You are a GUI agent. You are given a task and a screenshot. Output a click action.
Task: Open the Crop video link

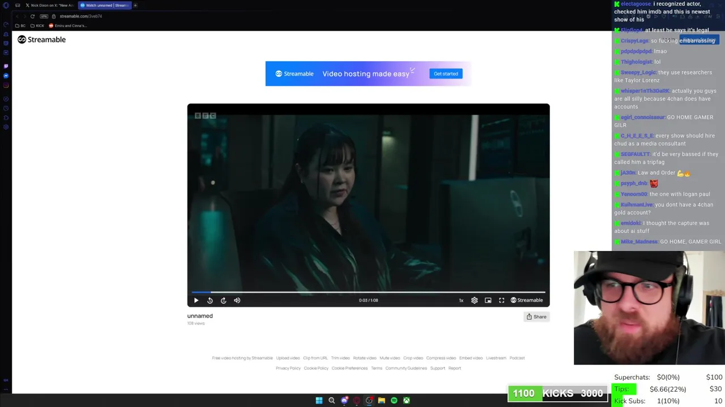(x=413, y=358)
